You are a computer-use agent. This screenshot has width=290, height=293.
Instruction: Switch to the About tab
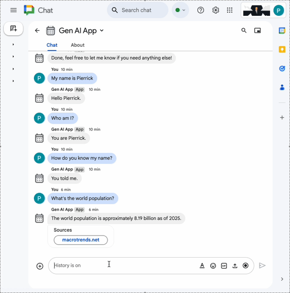click(77, 45)
